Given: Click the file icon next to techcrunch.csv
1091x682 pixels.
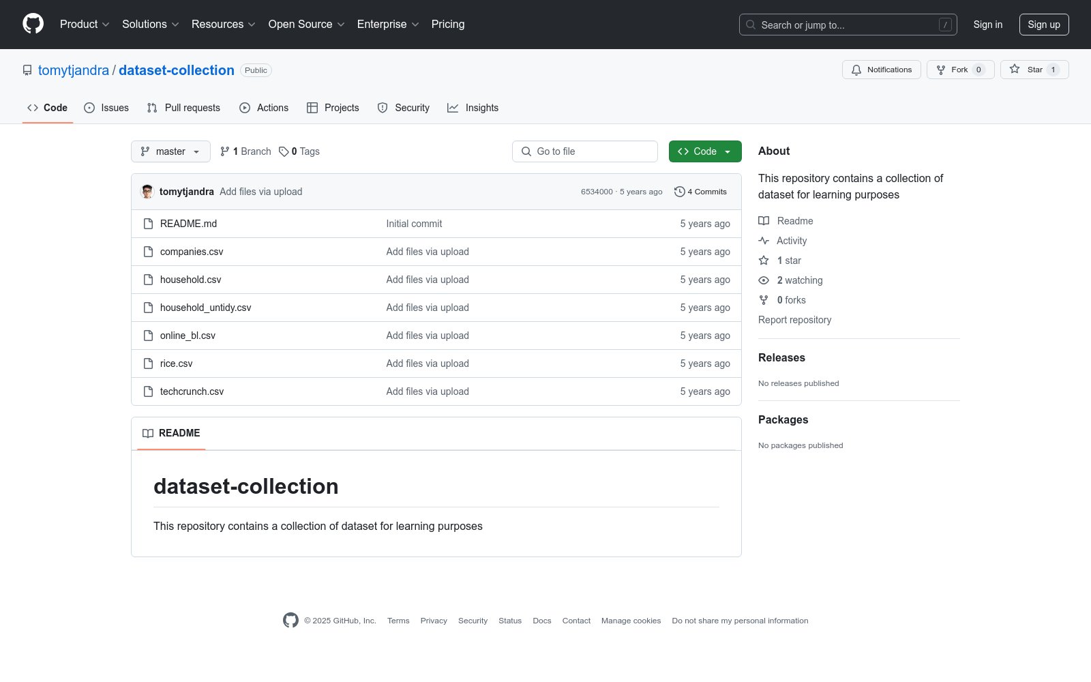Looking at the screenshot, I should (x=148, y=391).
